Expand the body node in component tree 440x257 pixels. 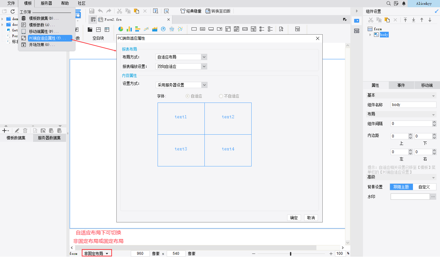point(370,35)
